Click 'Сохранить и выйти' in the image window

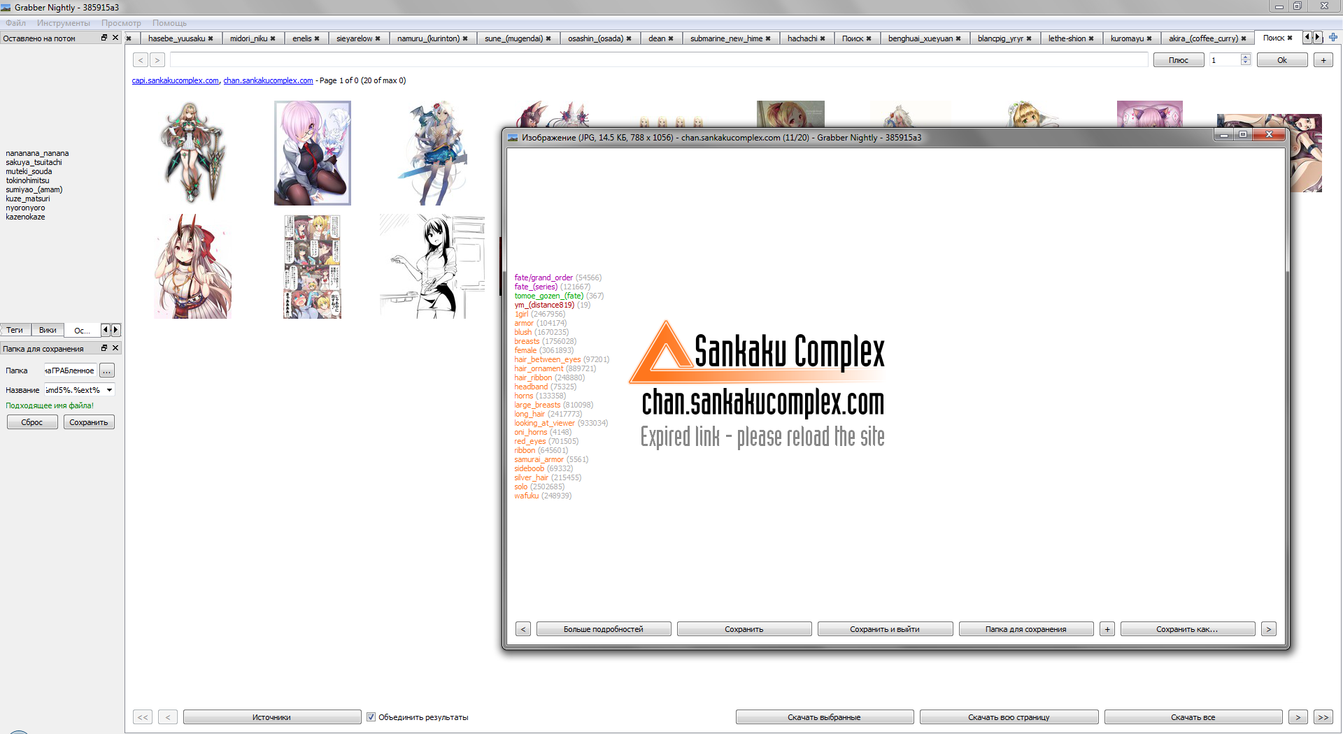[x=885, y=629]
